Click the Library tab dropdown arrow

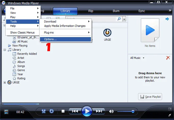(65, 14)
